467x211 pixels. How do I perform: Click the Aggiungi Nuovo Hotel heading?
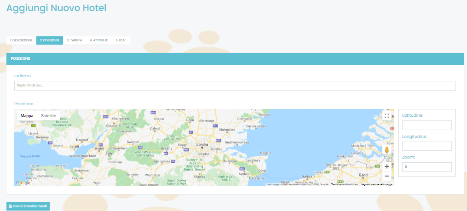coord(56,8)
